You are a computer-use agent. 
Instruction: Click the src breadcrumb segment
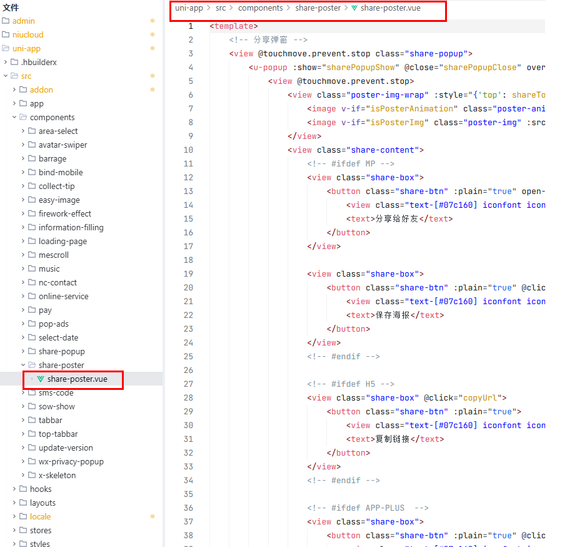tap(221, 8)
